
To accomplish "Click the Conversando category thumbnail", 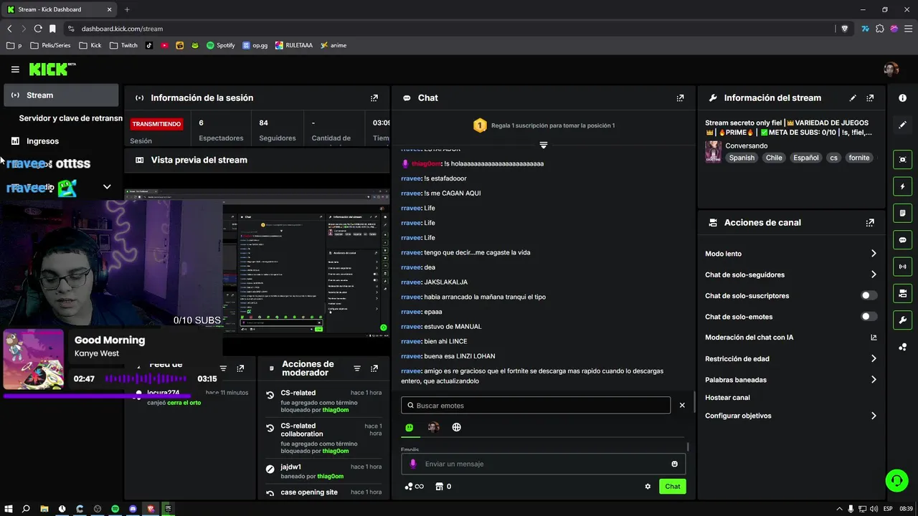I will 713,152.
